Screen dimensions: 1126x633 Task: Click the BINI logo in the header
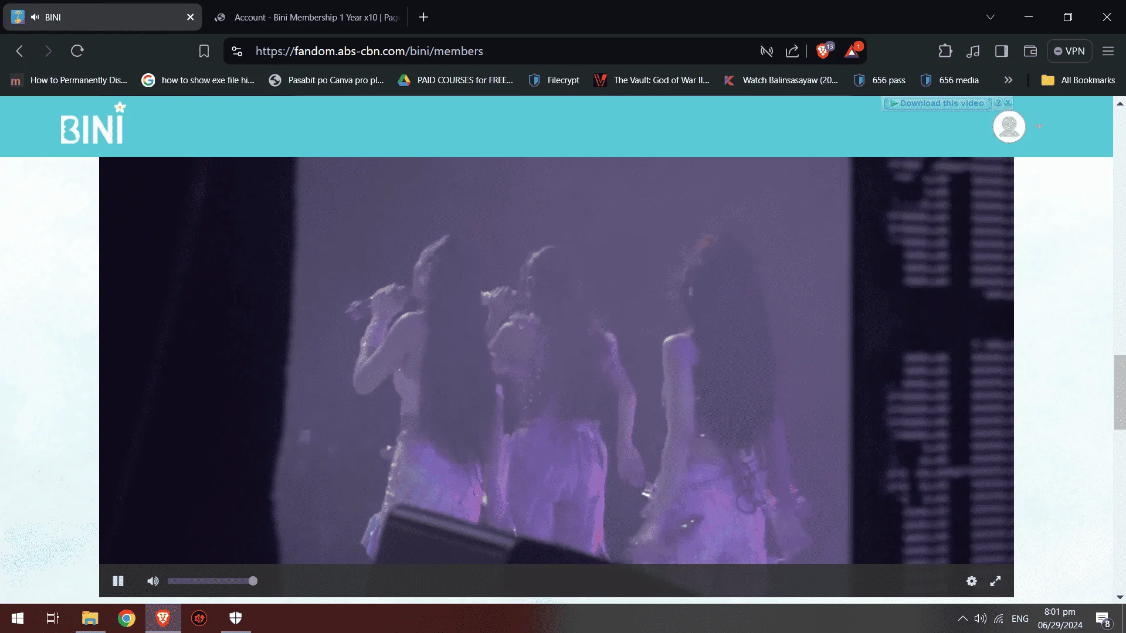coord(93,124)
